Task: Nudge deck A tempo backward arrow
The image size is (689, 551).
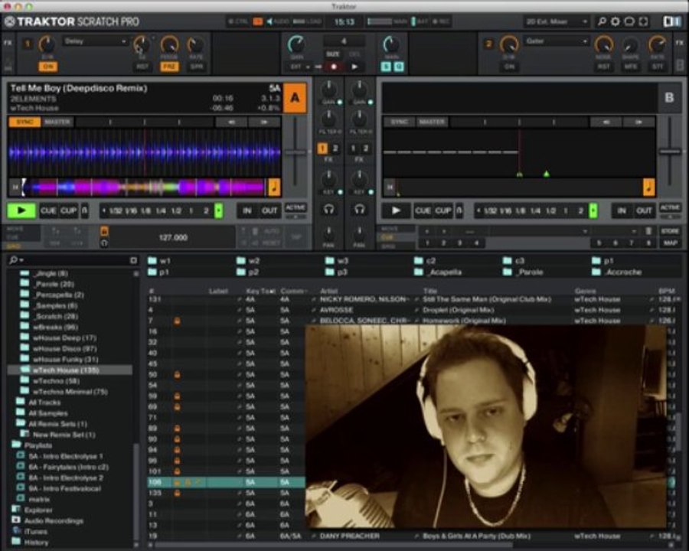Action: (230, 122)
